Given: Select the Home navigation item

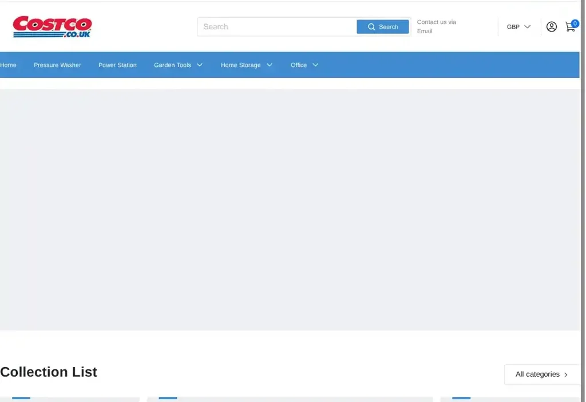Looking at the screenshot, I should click(8, 65).
